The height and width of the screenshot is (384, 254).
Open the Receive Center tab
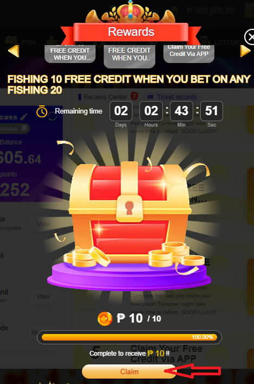[x=105, y=97]
